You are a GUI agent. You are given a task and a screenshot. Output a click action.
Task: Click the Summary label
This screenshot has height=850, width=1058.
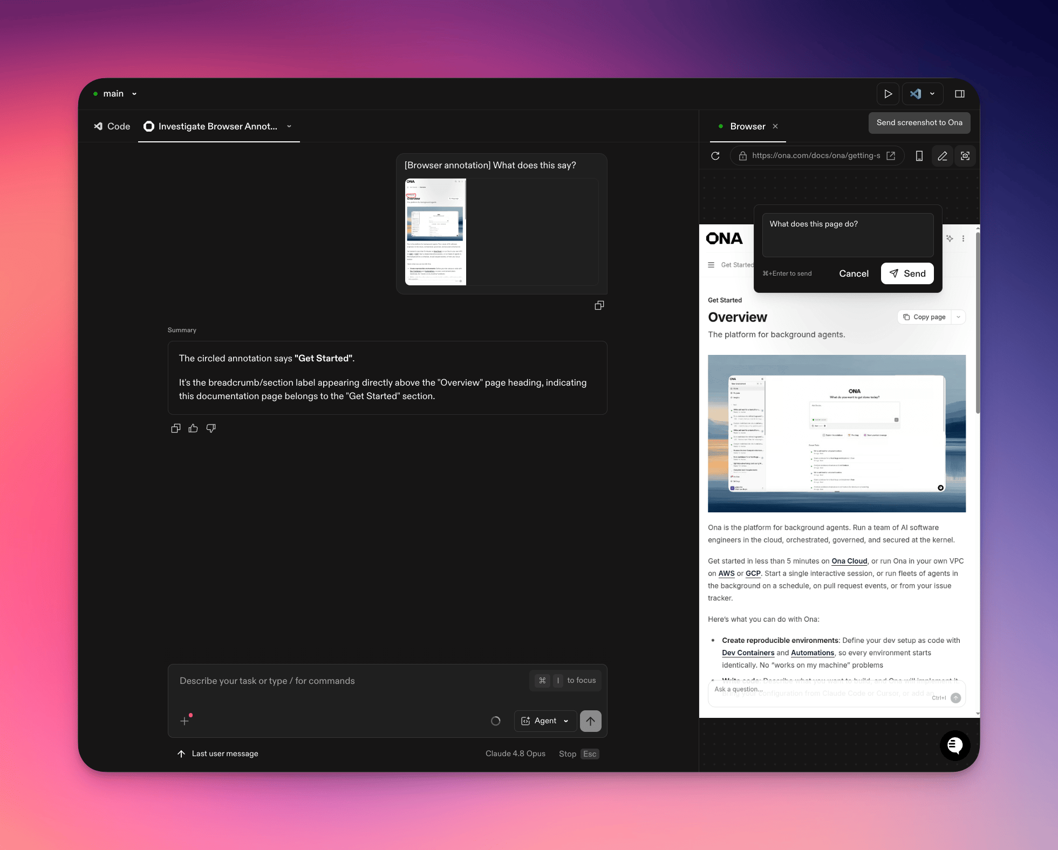182,330
